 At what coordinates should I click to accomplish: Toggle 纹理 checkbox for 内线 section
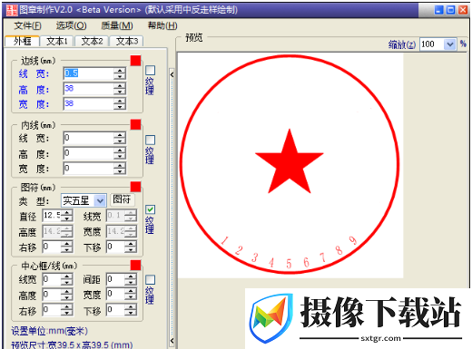pyautogui.click(x=151, y=140)
